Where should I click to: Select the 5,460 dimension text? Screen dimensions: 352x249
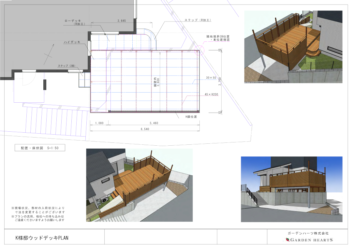click(154, 123)
